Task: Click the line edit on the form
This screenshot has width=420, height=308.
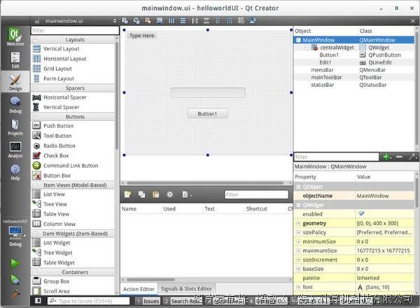Action: coord(208,92)
